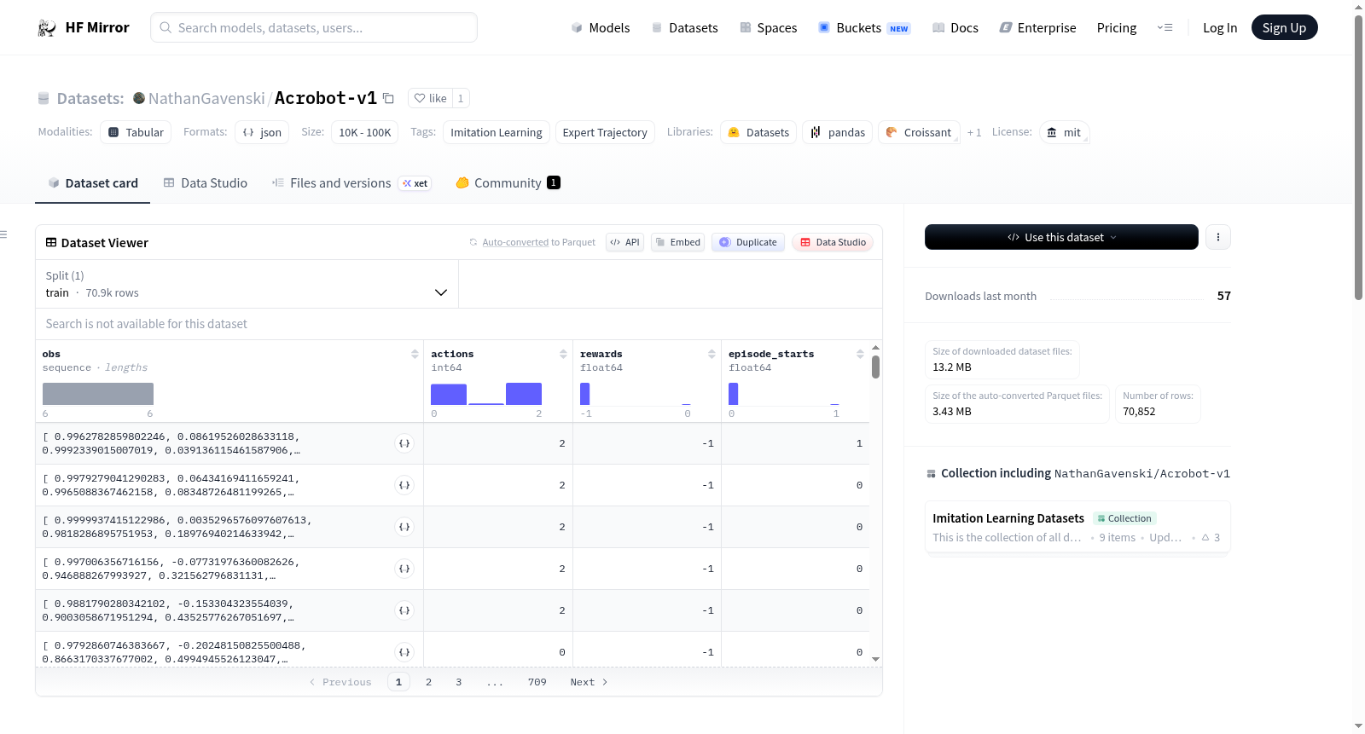Click the like count number 1
1365x734 pixels.
(461, 98)
